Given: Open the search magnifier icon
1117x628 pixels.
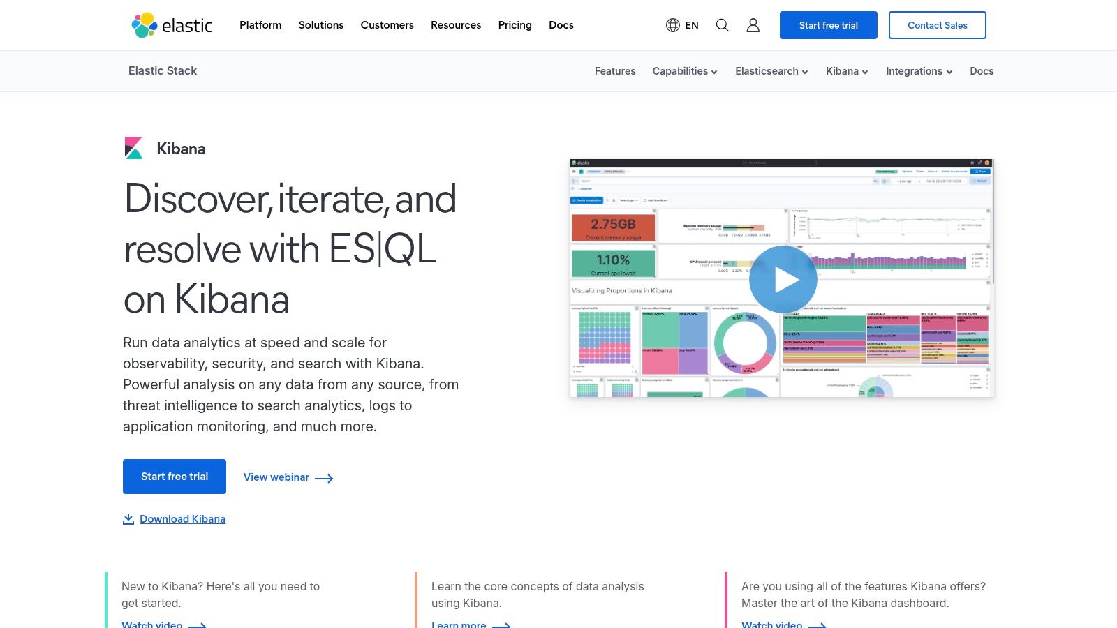Looking at the screenshot, I should tap(723, 25).
